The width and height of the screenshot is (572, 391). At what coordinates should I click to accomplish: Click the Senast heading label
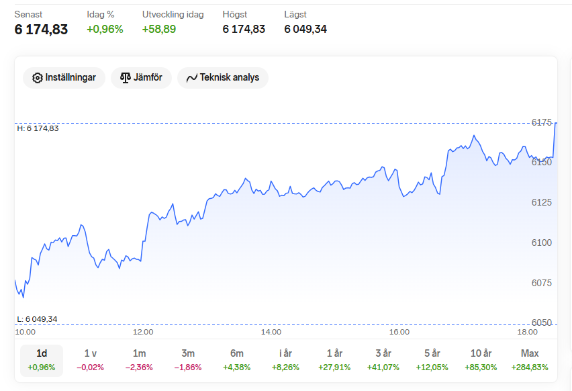coord(28,15)
